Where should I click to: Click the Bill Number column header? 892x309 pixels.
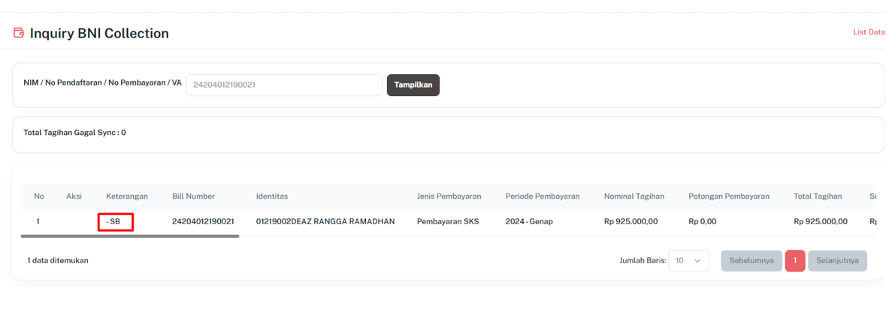click(193, 196)
